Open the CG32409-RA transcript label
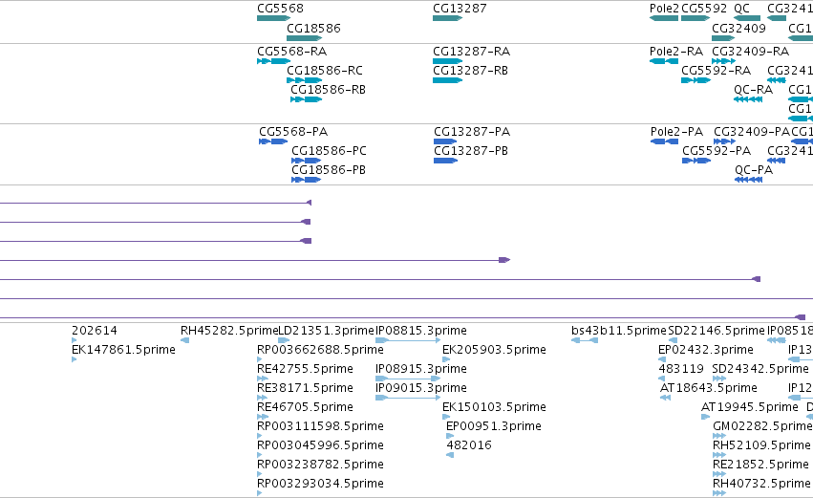The height and width of the screenshot is (498, 813). click(x=750, y=52)
